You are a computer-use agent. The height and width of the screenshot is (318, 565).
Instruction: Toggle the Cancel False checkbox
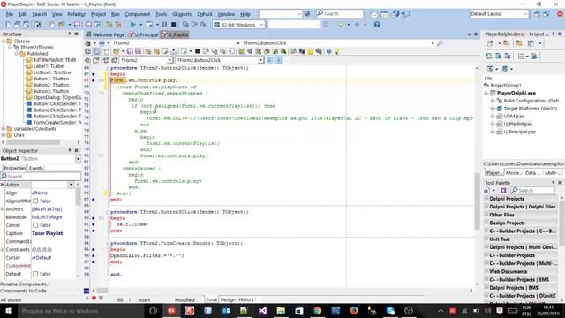(x=35, y=225)
